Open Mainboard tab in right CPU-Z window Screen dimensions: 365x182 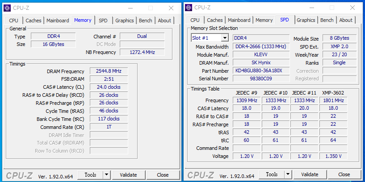239,20
